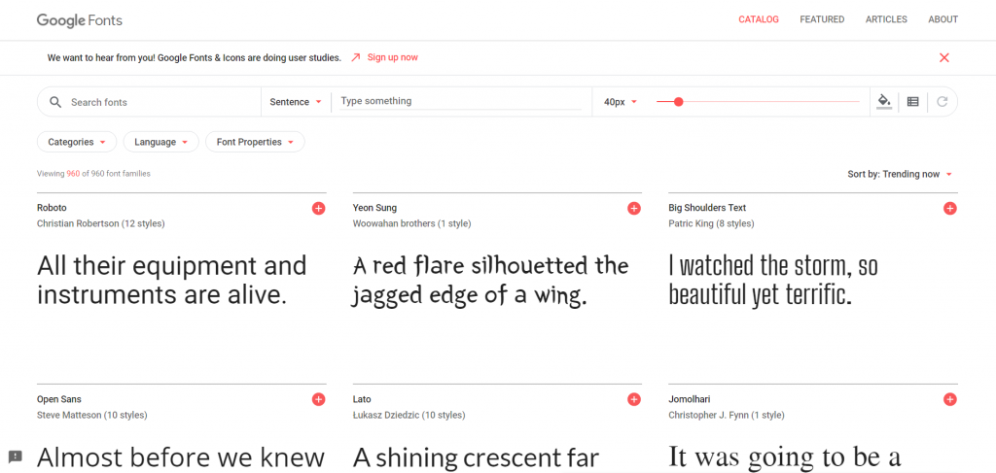Add Lato font to collection
Image resolution: width=996 pixels, height=473 pixels.
pos(634,399)
